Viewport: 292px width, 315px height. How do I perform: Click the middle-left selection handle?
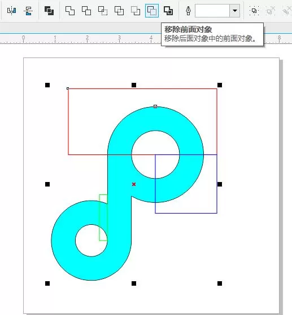point(47,184)
